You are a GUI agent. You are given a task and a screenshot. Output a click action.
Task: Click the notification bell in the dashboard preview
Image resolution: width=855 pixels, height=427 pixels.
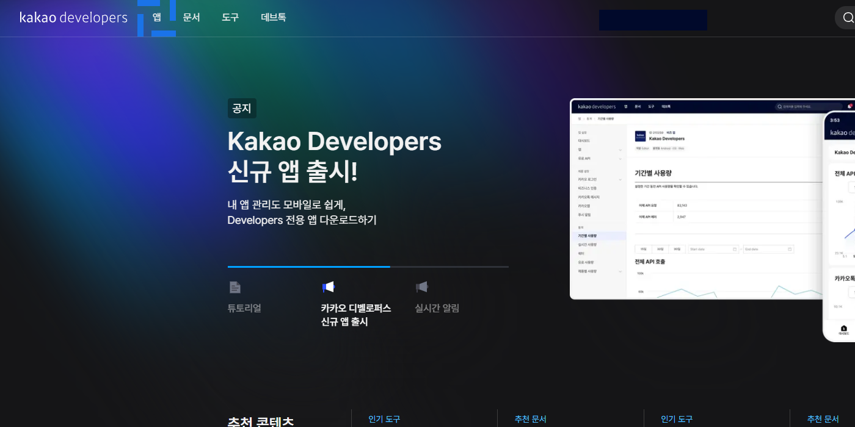click(x=849, y=106)
